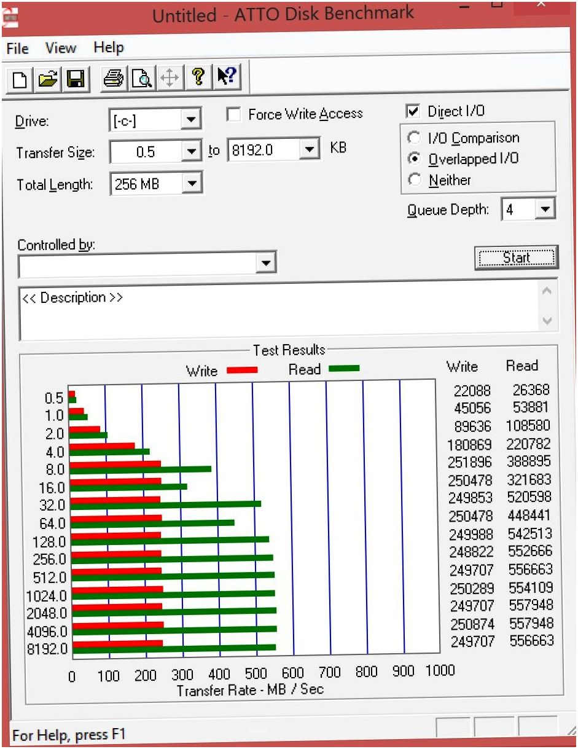Open Print Preview magnifier icon
Viewport: 578px width, 749px height.
(x=141, y=79)
